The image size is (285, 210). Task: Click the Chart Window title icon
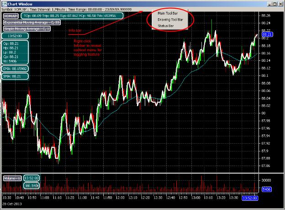pyautogui.click(x=4, y=3)
